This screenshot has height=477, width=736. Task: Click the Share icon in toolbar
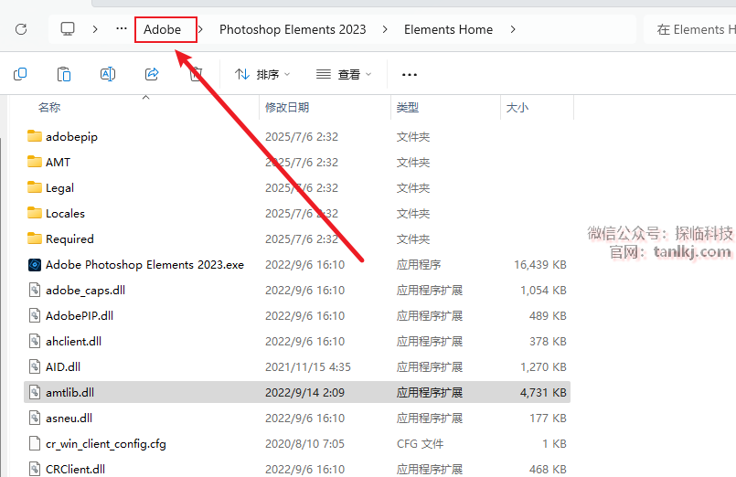152,74
